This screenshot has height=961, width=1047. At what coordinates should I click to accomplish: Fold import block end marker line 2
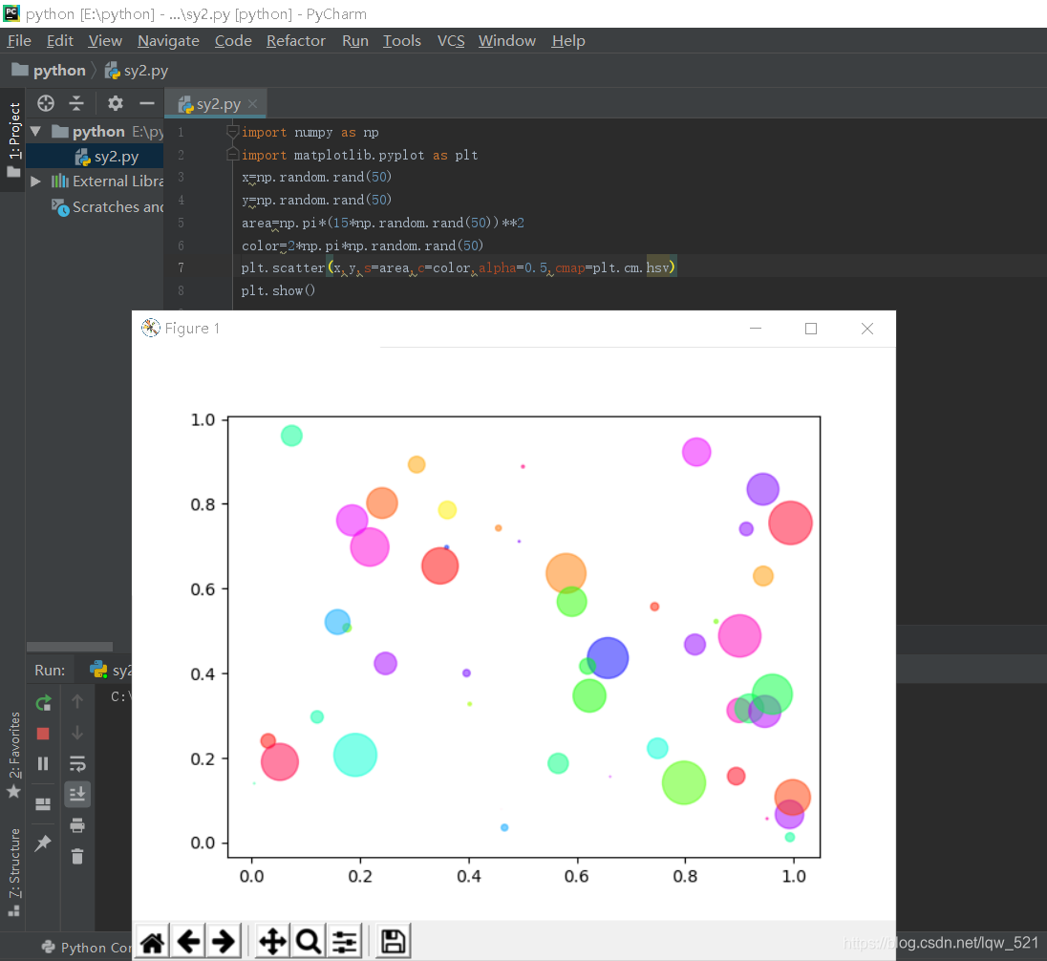point(232,154)
